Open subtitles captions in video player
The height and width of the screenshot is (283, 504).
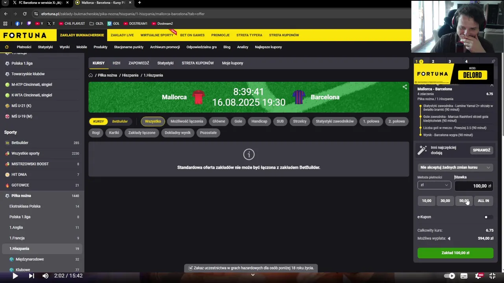click(x=464, y=276)
